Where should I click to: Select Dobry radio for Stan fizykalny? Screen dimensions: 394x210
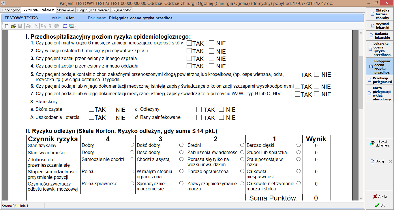tap(132, 145)
